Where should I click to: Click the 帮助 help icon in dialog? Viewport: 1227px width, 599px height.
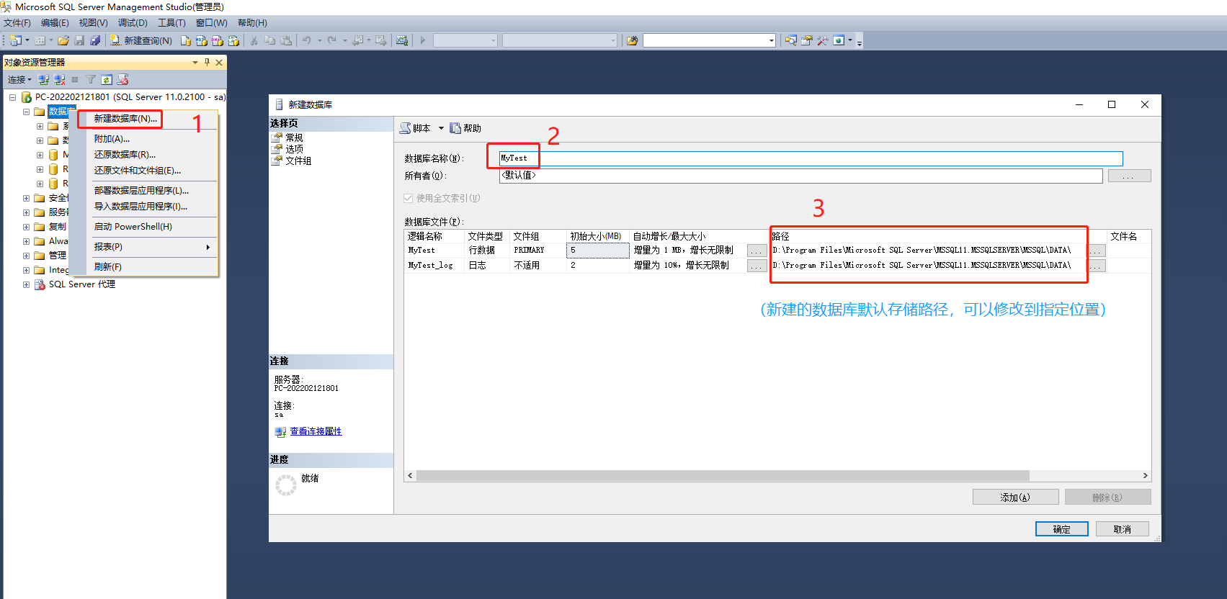coord(455,128)
